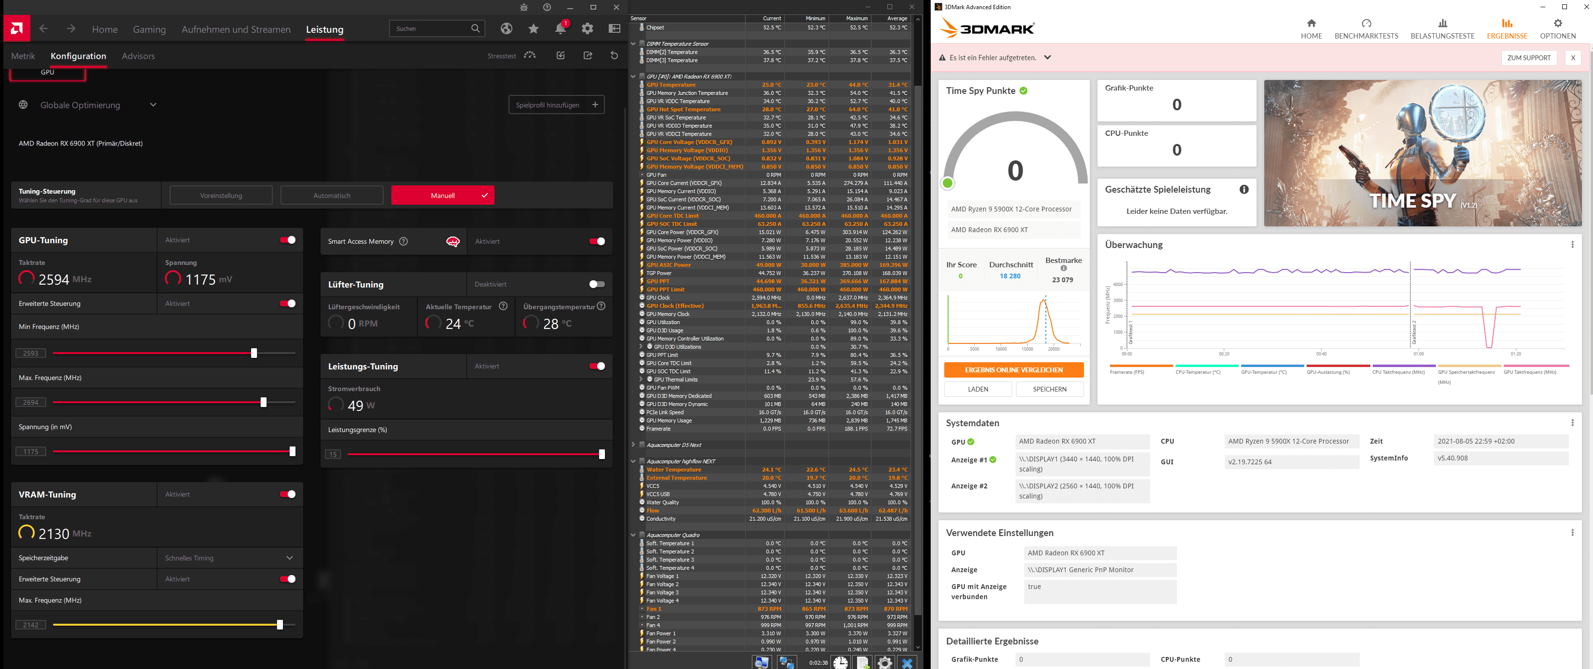Reset tuning with the undo arrow icon
Viewport: 1593px width, 669px height.
tap(614, 55)
